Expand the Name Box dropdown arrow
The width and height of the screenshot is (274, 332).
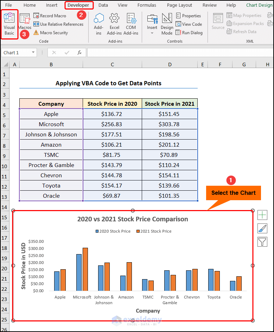[33, 52]
